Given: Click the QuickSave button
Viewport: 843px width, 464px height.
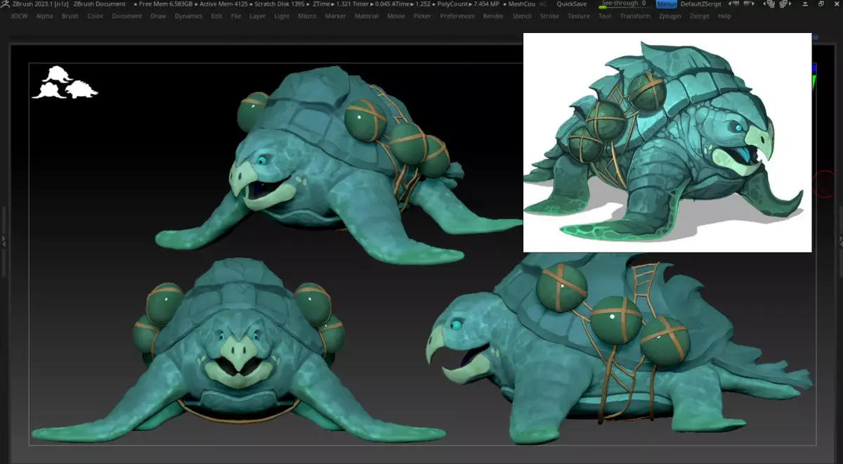Looking at the screenshot, I should click(572, 4).
